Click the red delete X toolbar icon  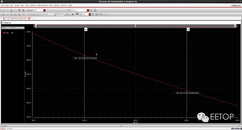[x=23, y=10]
